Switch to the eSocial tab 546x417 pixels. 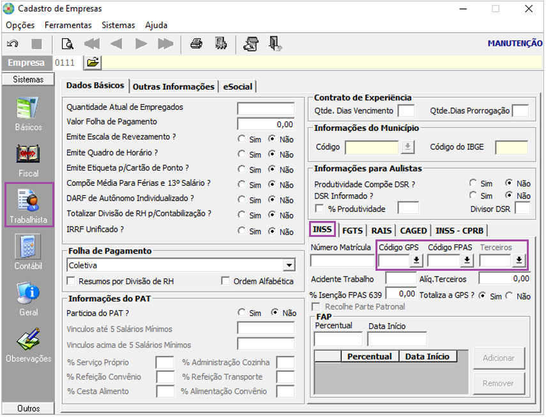pos(238,86)
